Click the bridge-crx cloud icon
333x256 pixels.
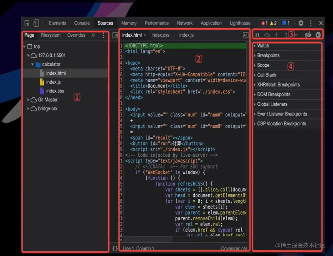(x=33, y=109)
